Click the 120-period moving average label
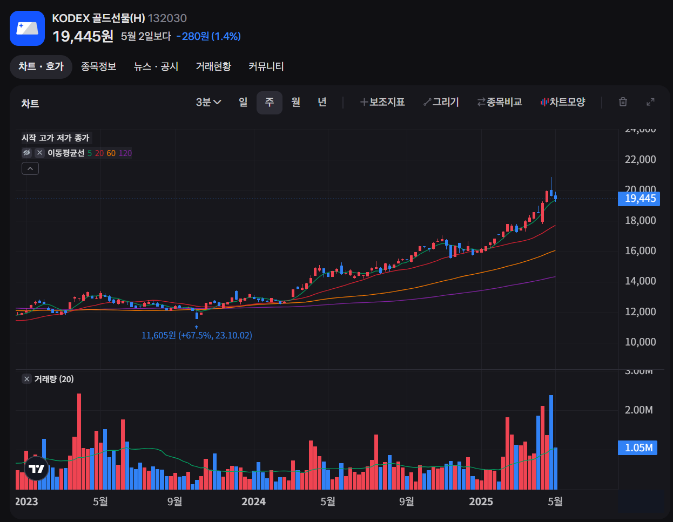 point(125,153)
